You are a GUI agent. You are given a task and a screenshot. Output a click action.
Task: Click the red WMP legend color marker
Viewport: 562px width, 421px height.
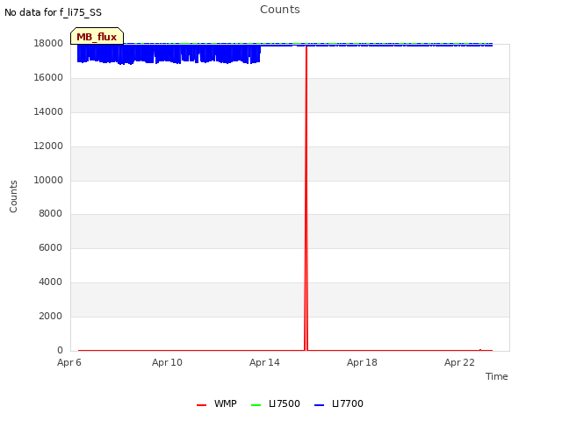(201, 405)
